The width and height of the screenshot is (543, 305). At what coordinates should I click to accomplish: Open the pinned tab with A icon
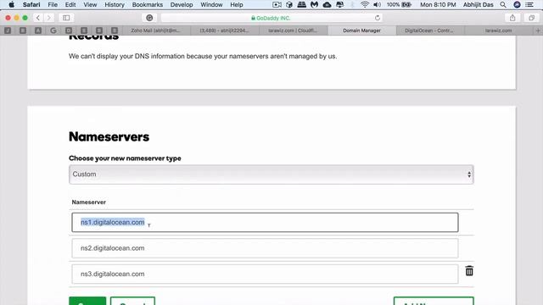pos(38,30)
